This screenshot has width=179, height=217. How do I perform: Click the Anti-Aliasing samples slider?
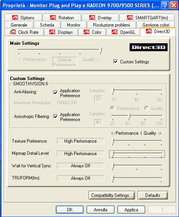(x=137, y=91)
